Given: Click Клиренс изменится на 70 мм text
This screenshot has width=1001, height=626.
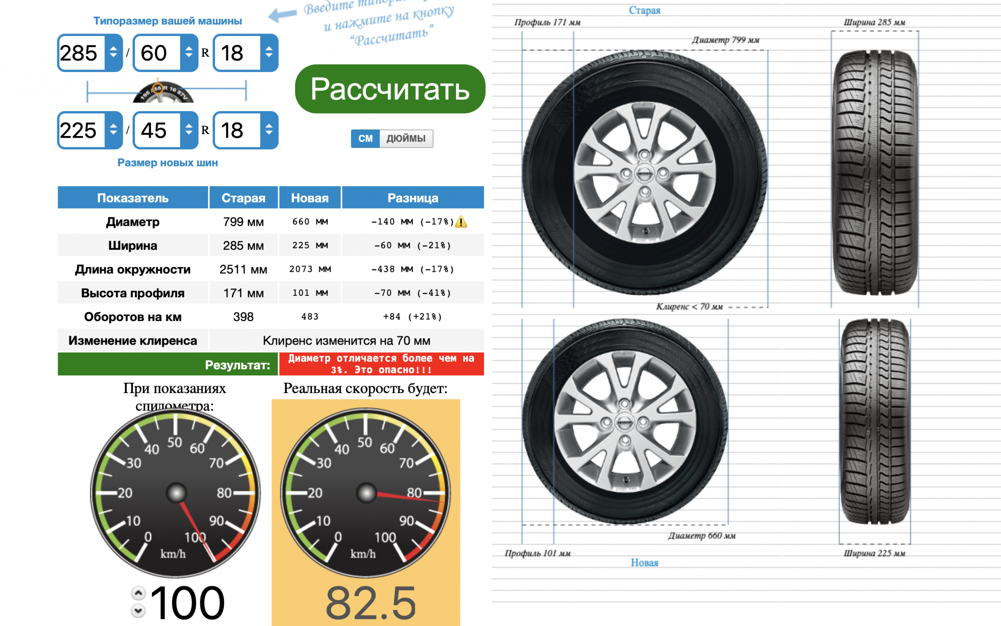Looking at the screenshot, I should click(346, 340).
